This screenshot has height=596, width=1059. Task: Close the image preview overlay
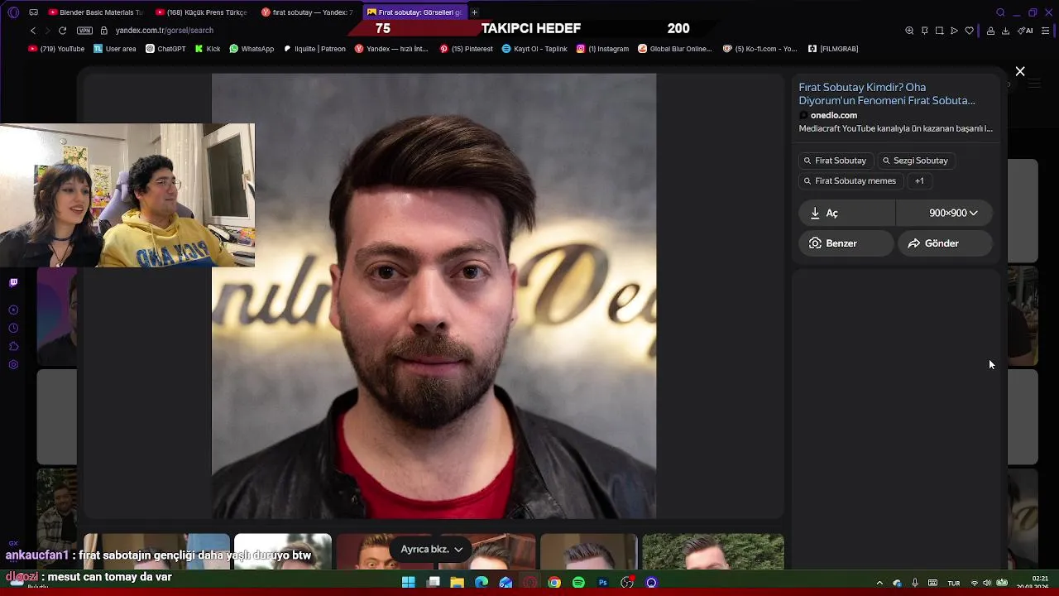1020,72
